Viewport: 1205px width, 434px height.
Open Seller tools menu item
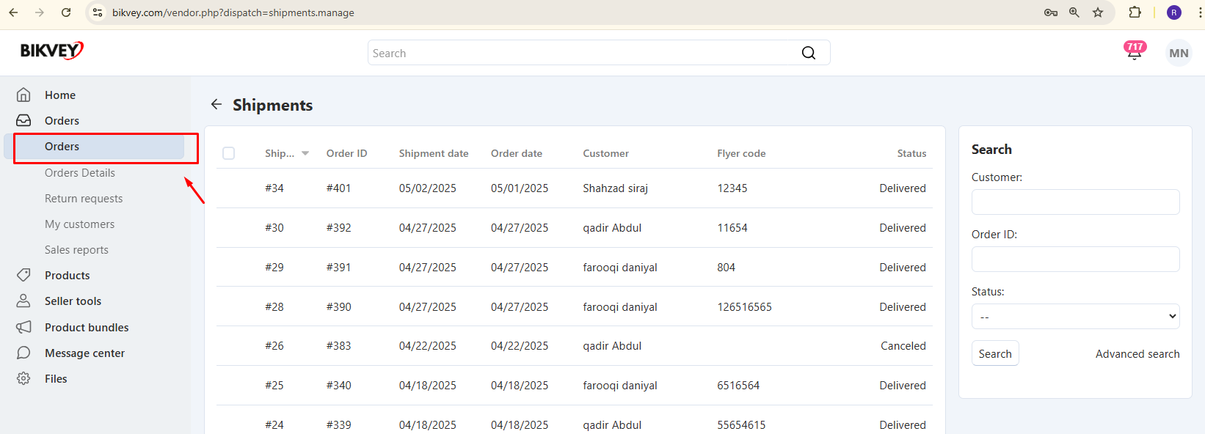[x=73, y=301]
